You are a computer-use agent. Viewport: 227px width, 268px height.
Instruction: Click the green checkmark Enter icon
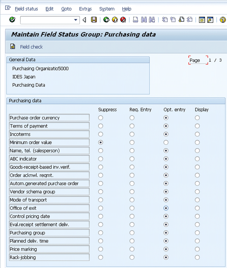(x=12, y=20)
